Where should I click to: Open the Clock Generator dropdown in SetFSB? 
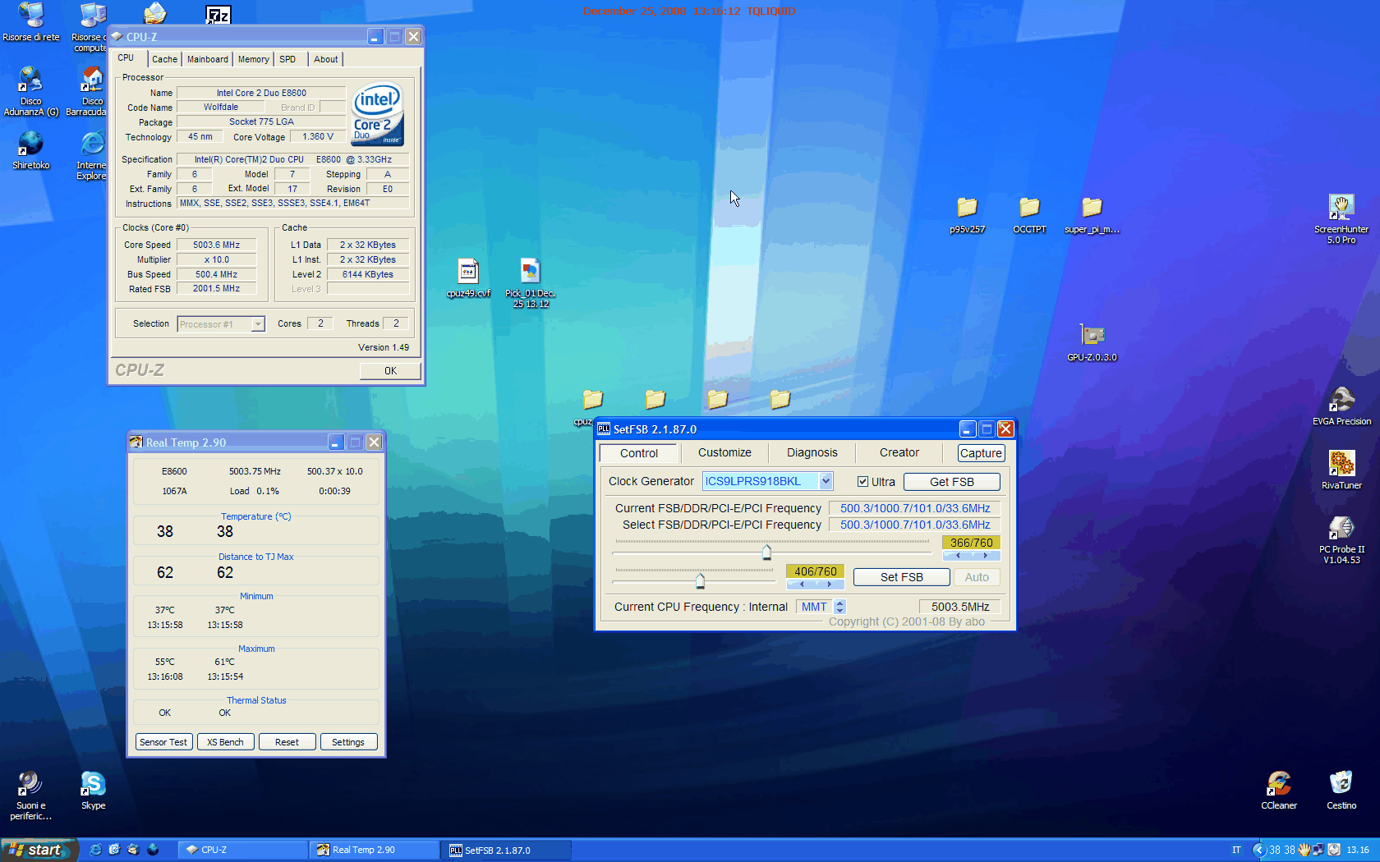point(826,481)
